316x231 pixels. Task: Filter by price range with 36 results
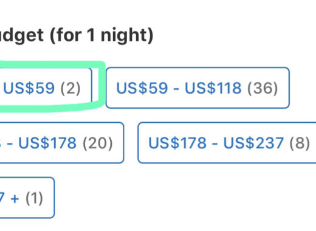(197, 88)
